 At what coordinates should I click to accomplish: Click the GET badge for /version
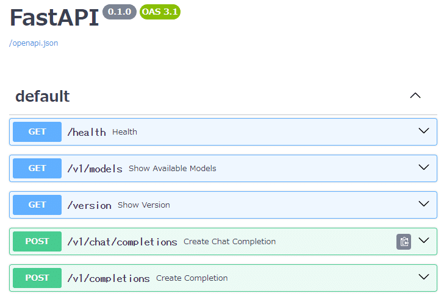pyautogui.click(x=37, y=205)
